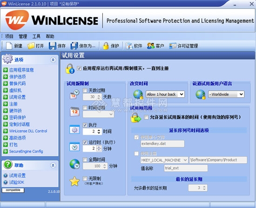Collapse the 帮助 panel chevron
The image size is (256, 208).
53,165
